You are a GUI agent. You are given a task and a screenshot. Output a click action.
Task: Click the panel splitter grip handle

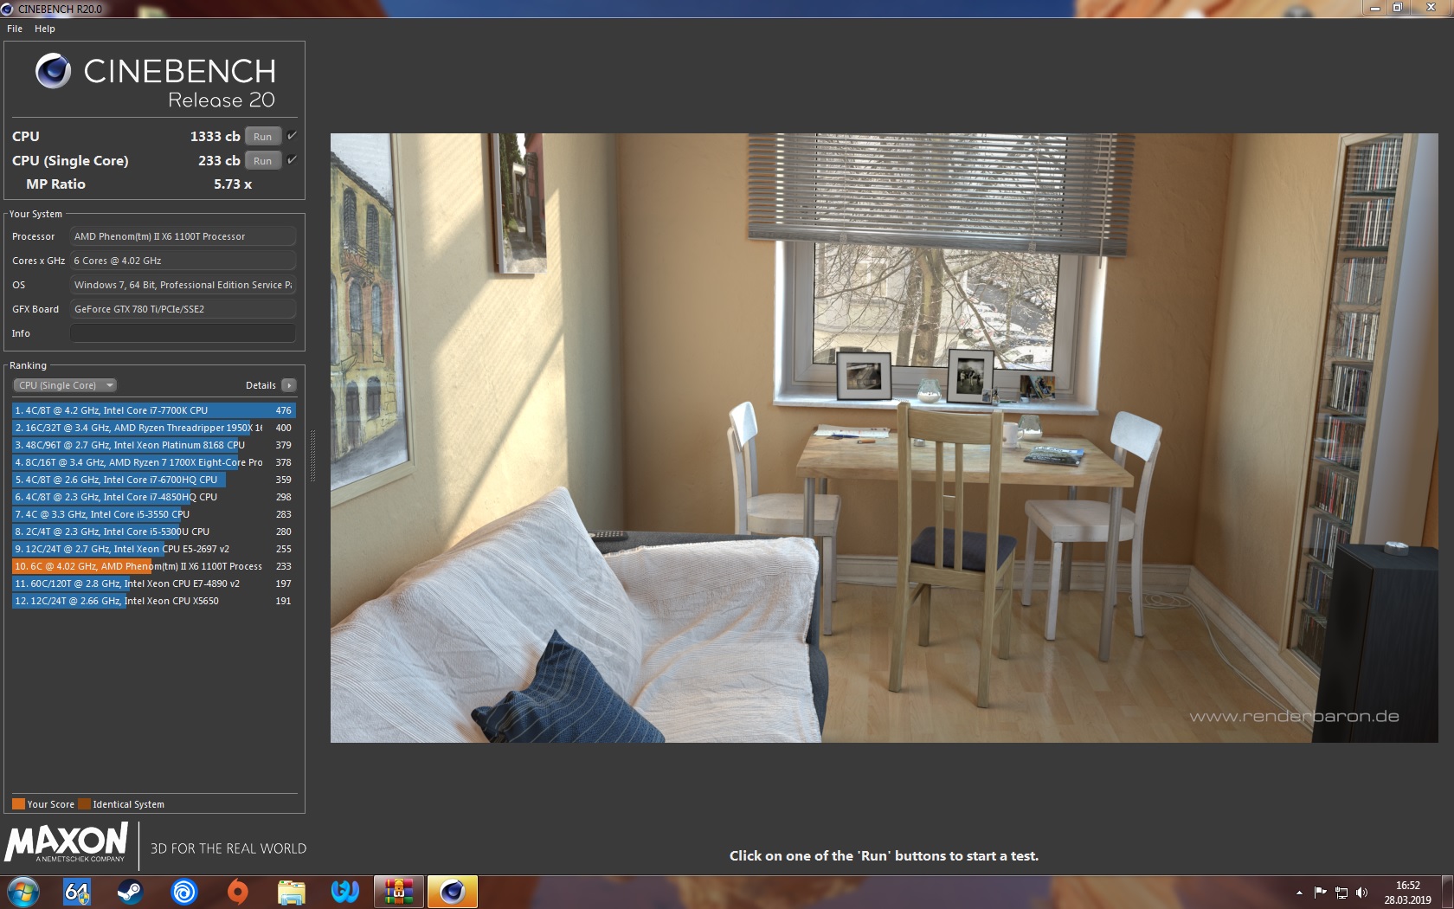tap(312, 456)
